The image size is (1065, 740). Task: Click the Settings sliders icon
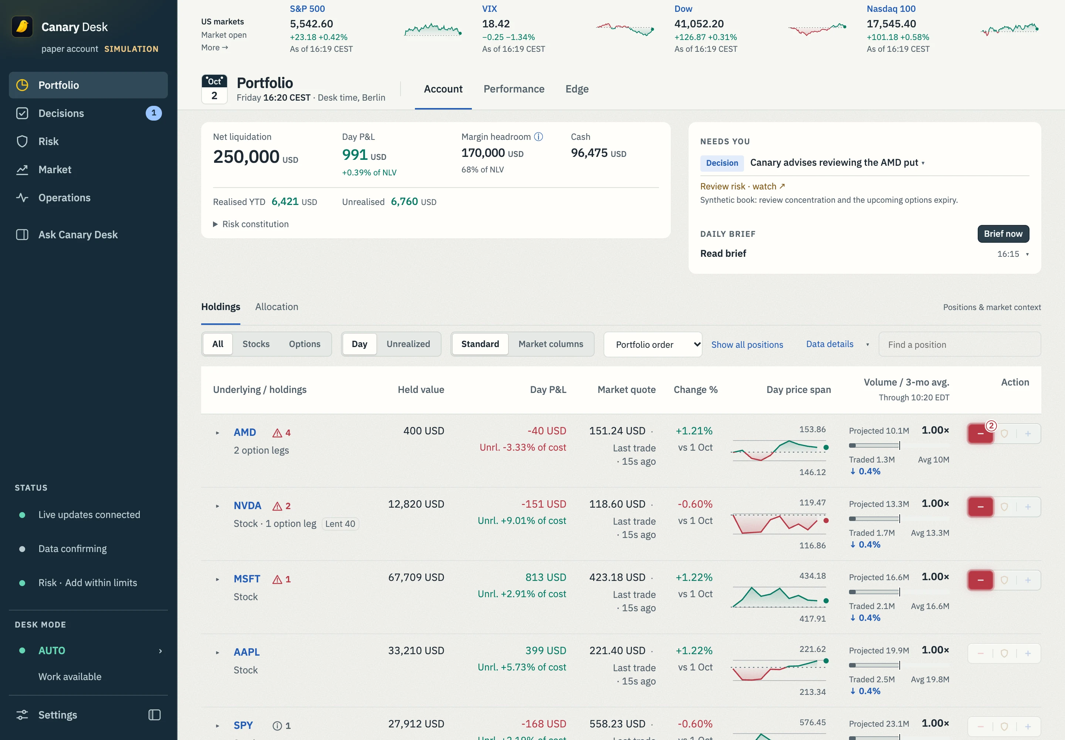[22, 714]
